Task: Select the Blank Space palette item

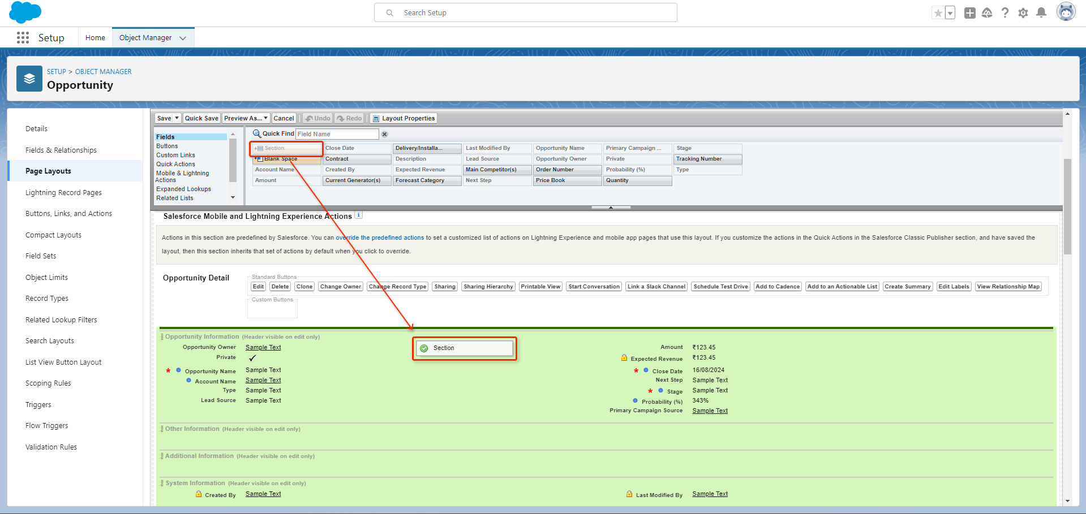Action: click(x=287, y=159)
